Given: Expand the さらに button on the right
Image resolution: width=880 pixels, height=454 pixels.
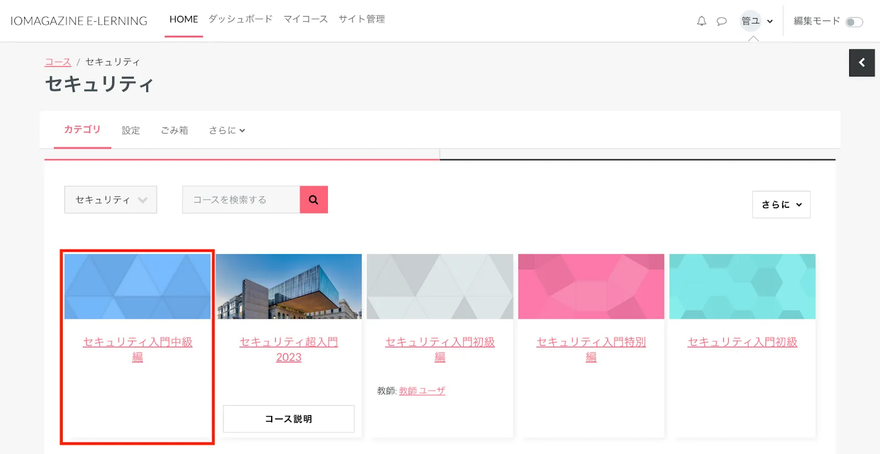Looking at the screenshot, I should tap(781, 204).
